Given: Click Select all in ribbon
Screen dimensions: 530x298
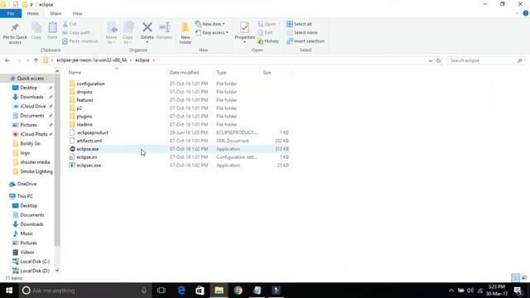Looking at the screenshot, I should [x=299, y=24].
